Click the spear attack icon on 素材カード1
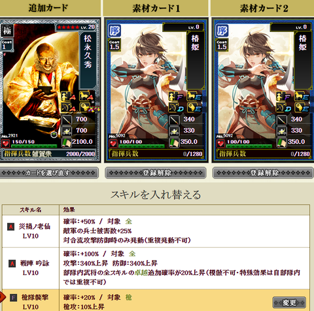This screenshot has height=311, width=314. pyautogui.click(x=174, y=120)
